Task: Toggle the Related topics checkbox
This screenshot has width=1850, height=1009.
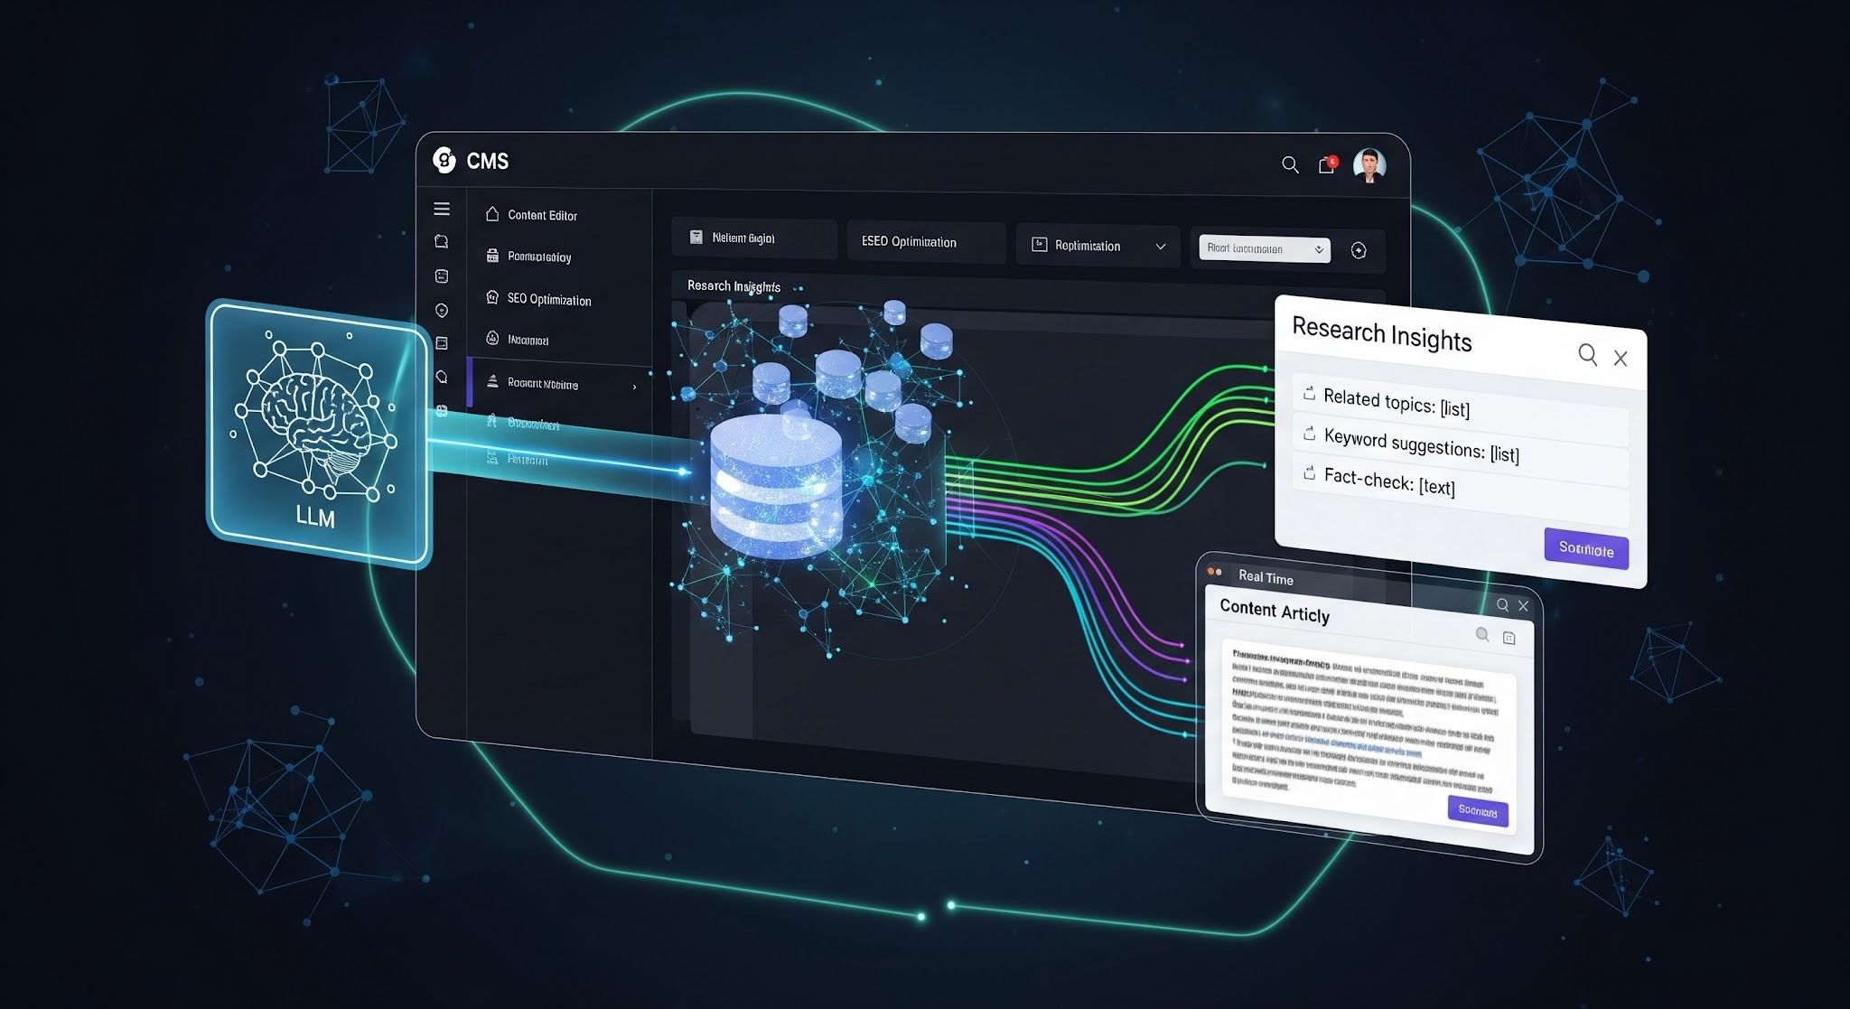Action: (x=1309, y=394)
